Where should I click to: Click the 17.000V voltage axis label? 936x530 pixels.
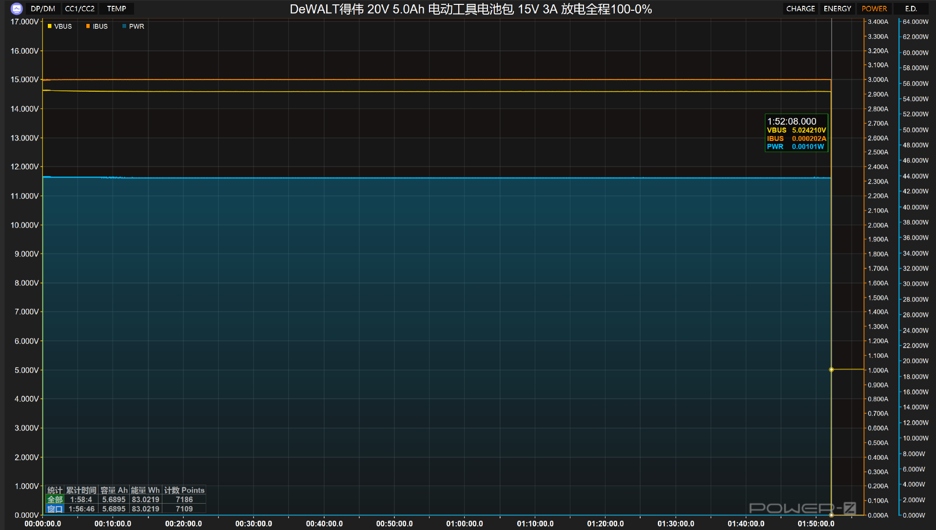(24, 22)
